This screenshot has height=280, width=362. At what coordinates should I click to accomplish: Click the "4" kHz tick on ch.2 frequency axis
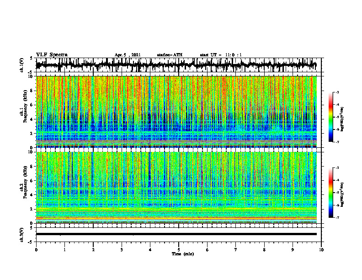coord(32,195)
